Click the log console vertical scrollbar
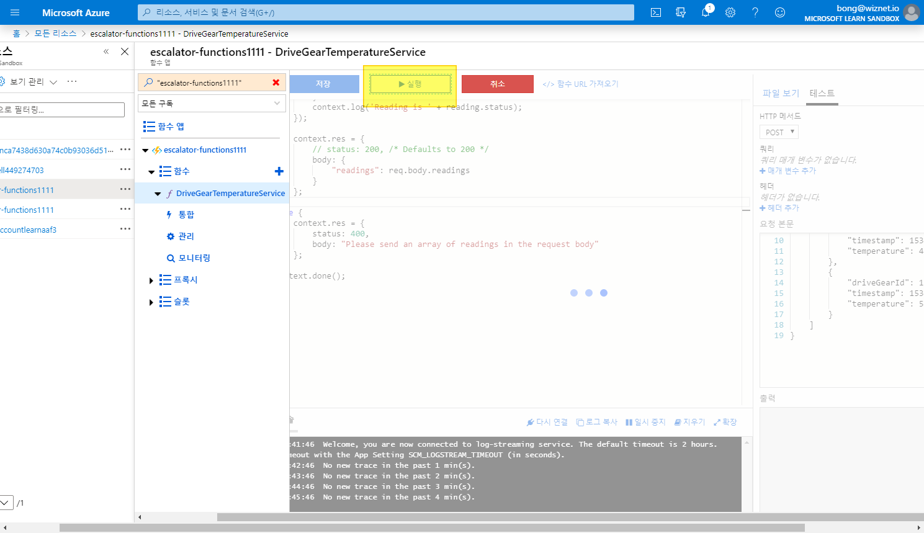The width and height of the screenshot is (924, 533). pos(747,474)
